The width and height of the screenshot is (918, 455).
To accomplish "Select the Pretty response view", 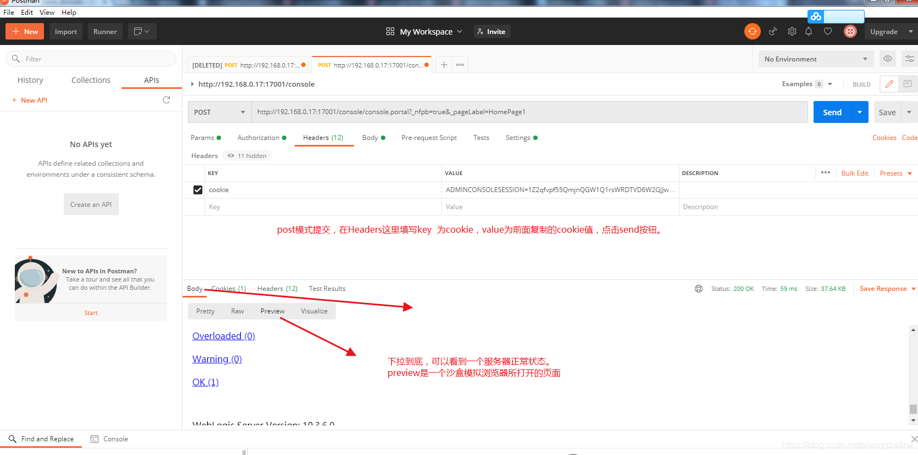I will coord(206,311).
